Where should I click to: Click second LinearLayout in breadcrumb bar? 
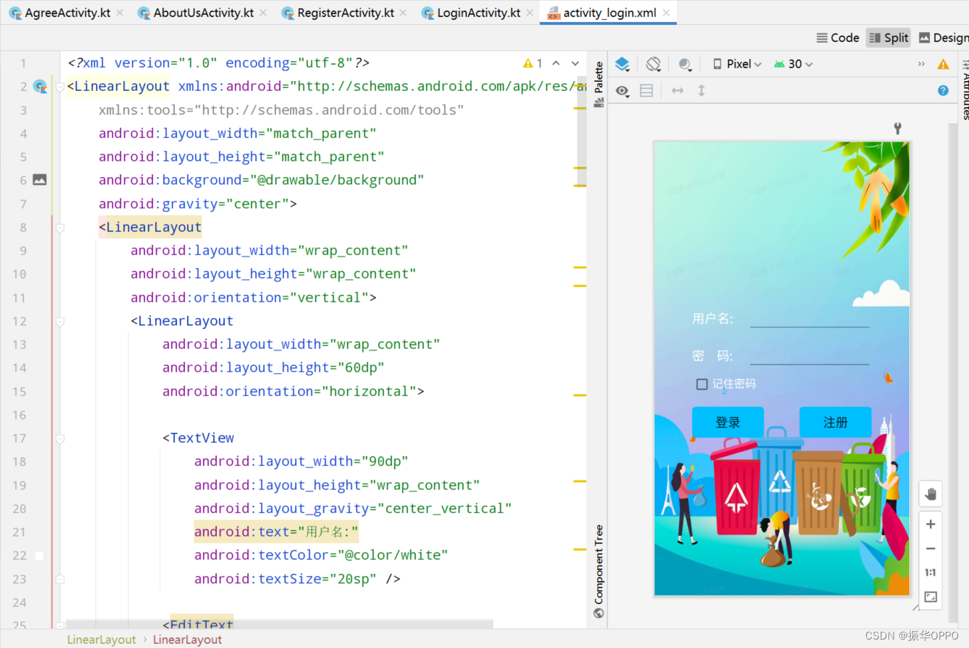tap(188, 639)
